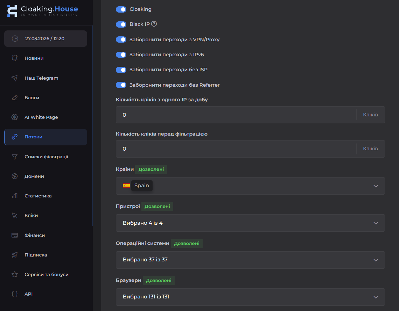Click the clicks-per-IP-per-day input field

pos(236,115)
